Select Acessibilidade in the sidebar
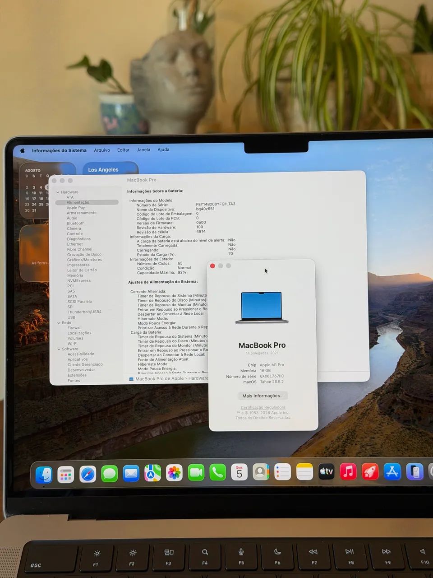The width and height of the screenshot is (433, 578). pyautogui.click(x=81, y=354)
